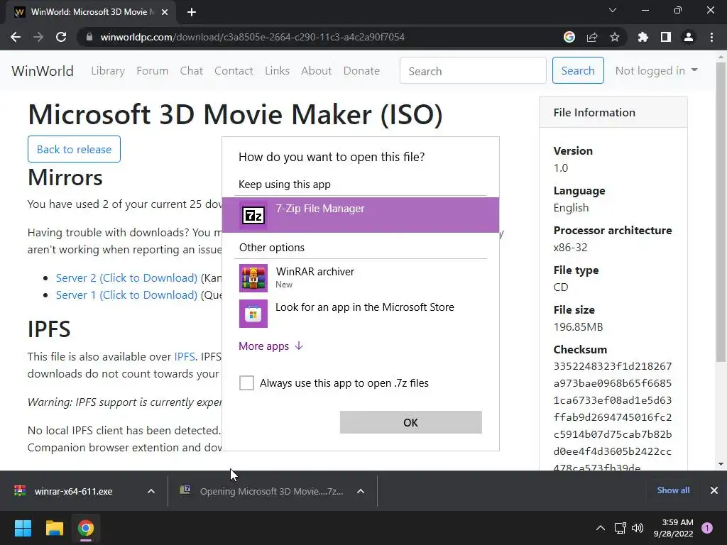This screenshot has width=727, height=545.
Task: Click the Opening Microsoft 3D Movie download item
Action: click(271, 491)
